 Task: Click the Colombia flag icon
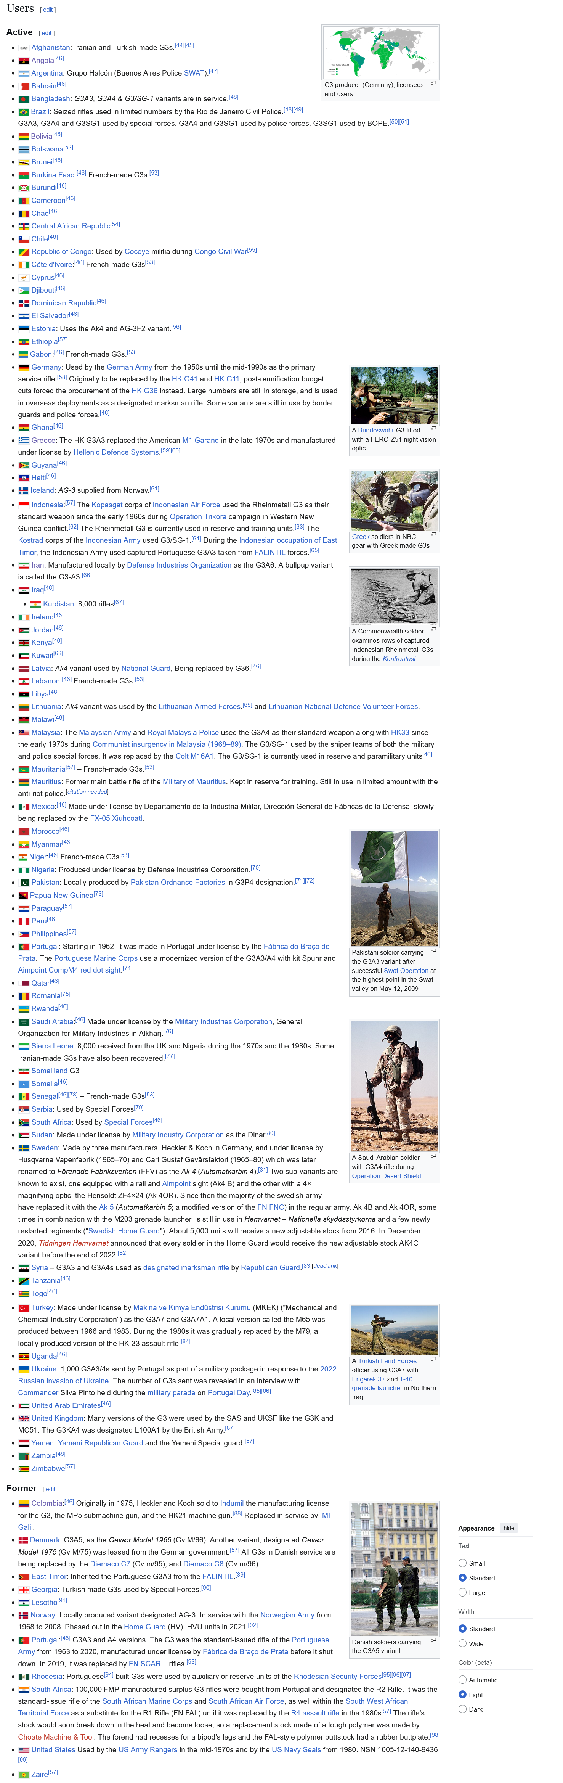tap(24, 1503)
